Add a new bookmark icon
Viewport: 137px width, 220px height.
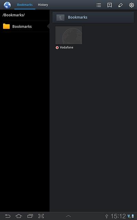[x=110, y=5]
